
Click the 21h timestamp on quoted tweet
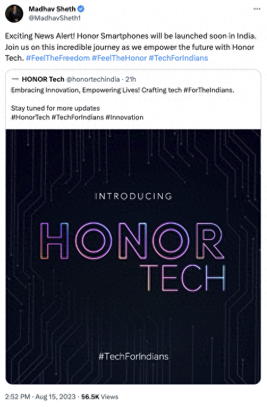pos(130,79)
